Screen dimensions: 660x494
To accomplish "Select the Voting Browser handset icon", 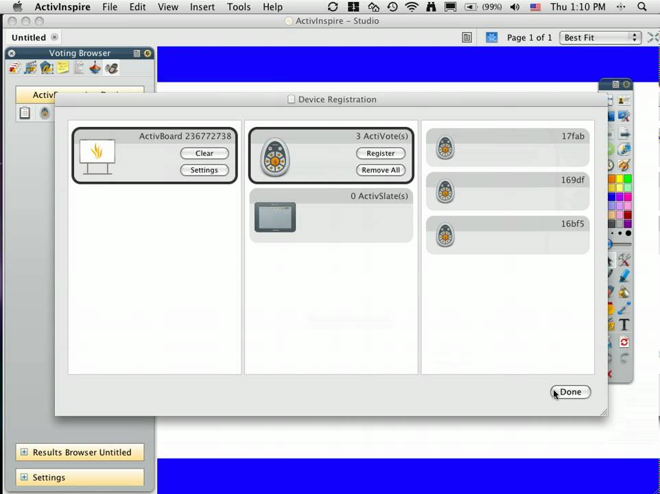I will (111, 68).
